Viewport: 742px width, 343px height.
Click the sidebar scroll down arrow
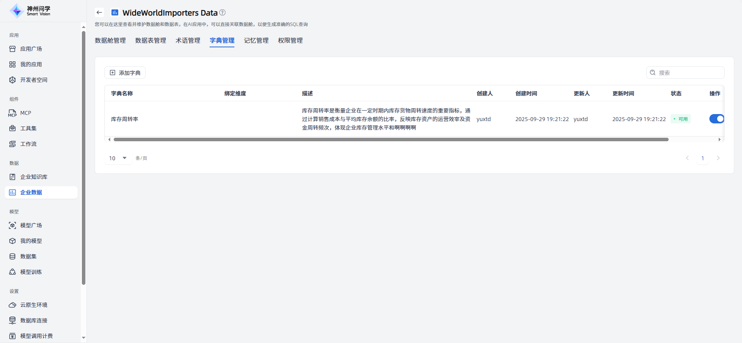coord(83,338)
